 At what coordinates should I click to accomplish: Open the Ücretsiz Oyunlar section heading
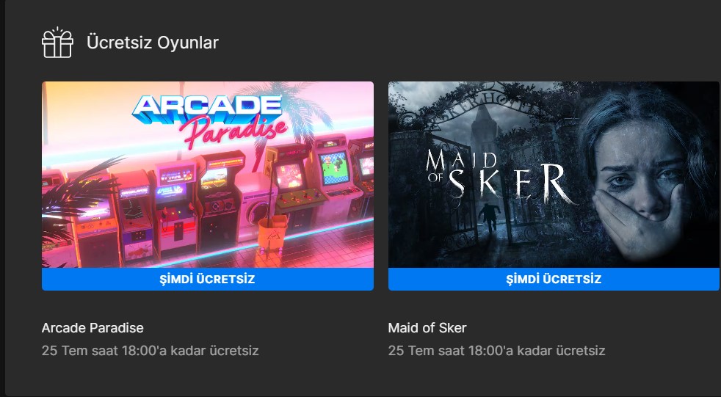[153, 43]
